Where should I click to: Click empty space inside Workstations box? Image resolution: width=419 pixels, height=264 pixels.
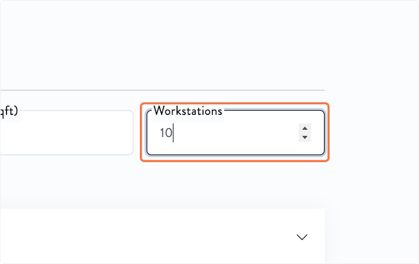pos(241,139)
